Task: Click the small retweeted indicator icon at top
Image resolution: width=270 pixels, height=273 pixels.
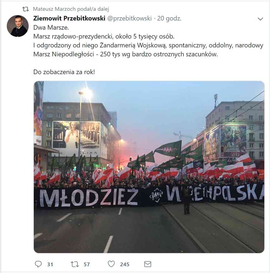Action: (x=26, y=9)
